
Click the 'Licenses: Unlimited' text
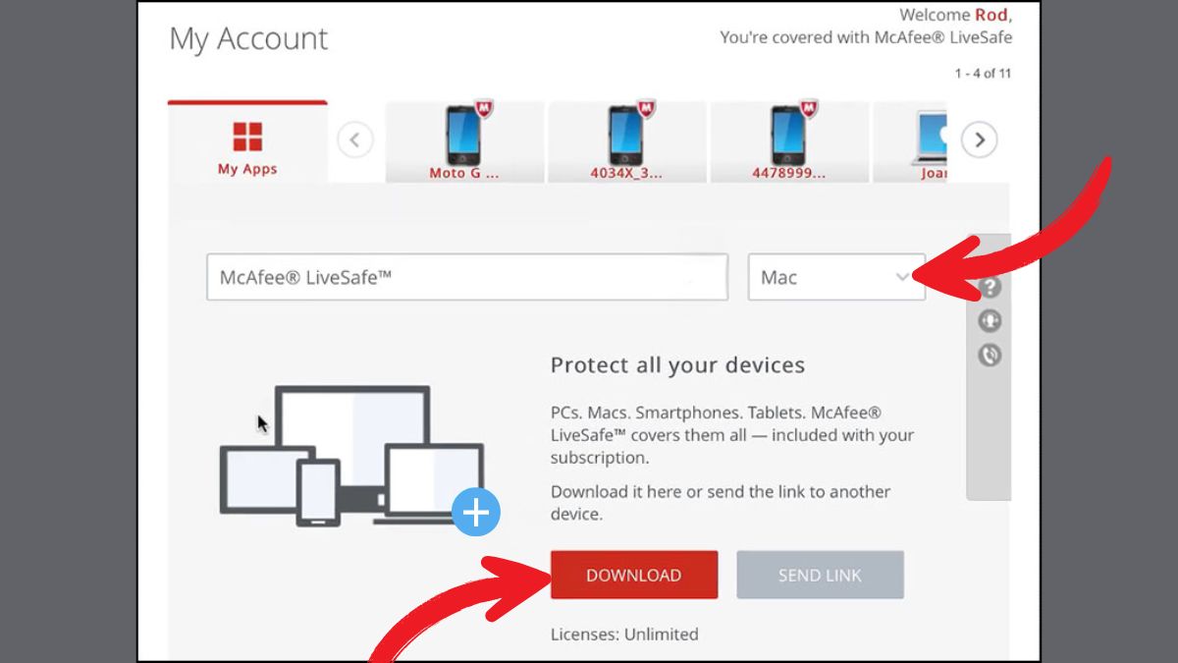point(624,635)
